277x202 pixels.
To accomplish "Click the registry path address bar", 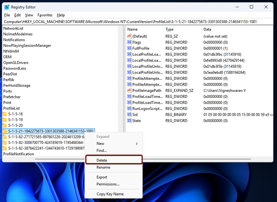I will point(138,22).
